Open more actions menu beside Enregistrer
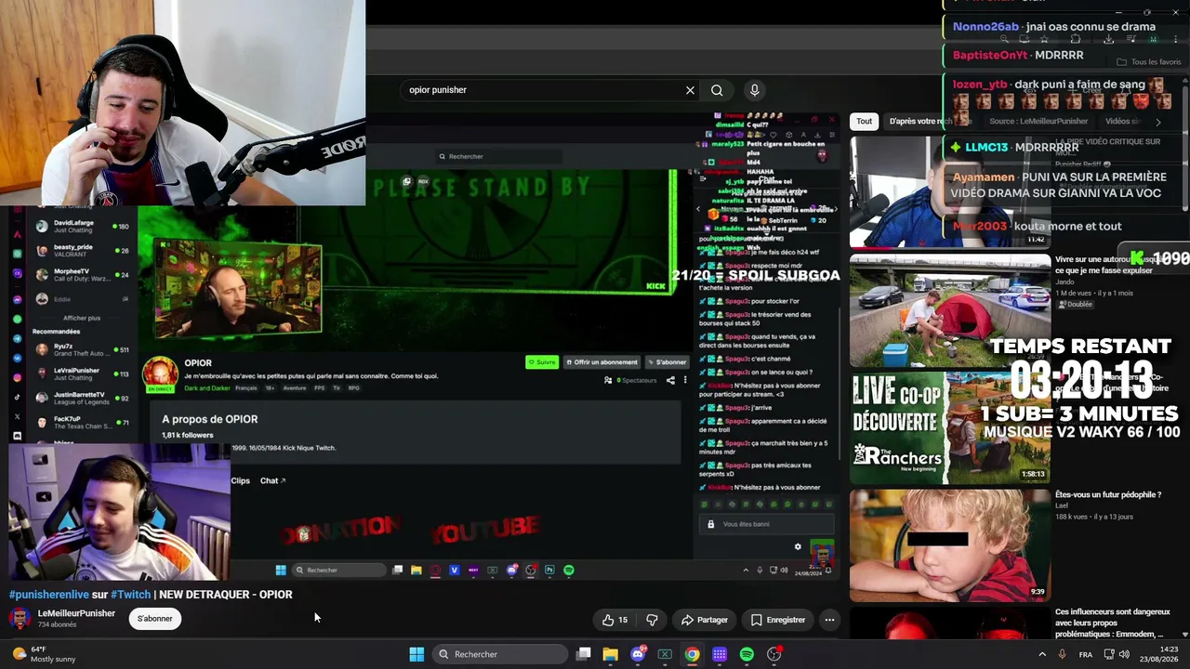Viewport: 1190px width, 669px height. pos(829,620)
